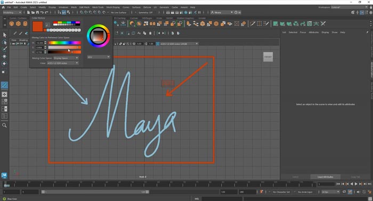Undo last action using toolbar arrow
Screen dimensions: 373x201
(x=42, y=12)
